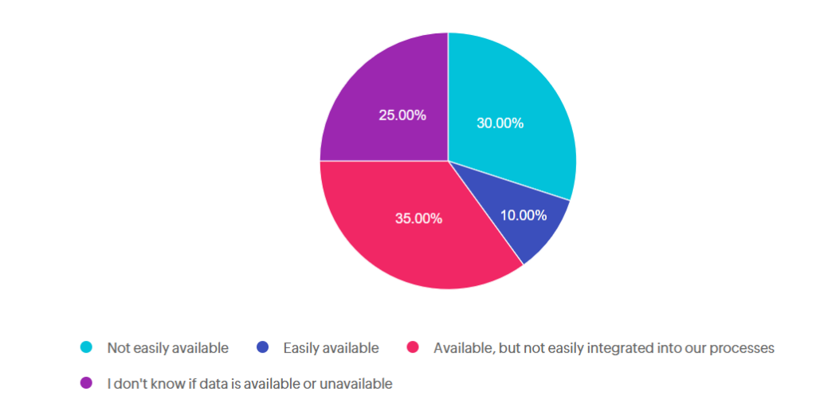The image size is (816, 403).
Task: Click the pie chart center where slices meet
Action: 448,161
